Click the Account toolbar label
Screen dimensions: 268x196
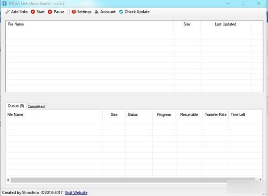tap(108, 12)
